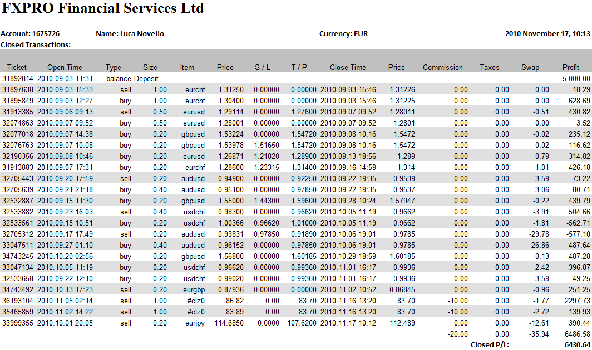Viewport: 592px width, 350px height.
Task: Click the Closed P/L value 6430.64
Action: [576, 344]
